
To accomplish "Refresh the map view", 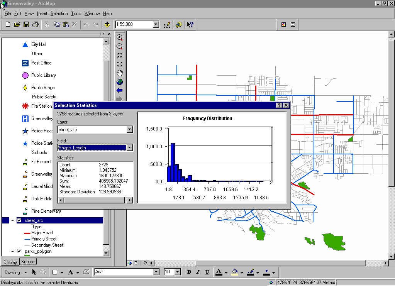I will [x=145, y=263].
